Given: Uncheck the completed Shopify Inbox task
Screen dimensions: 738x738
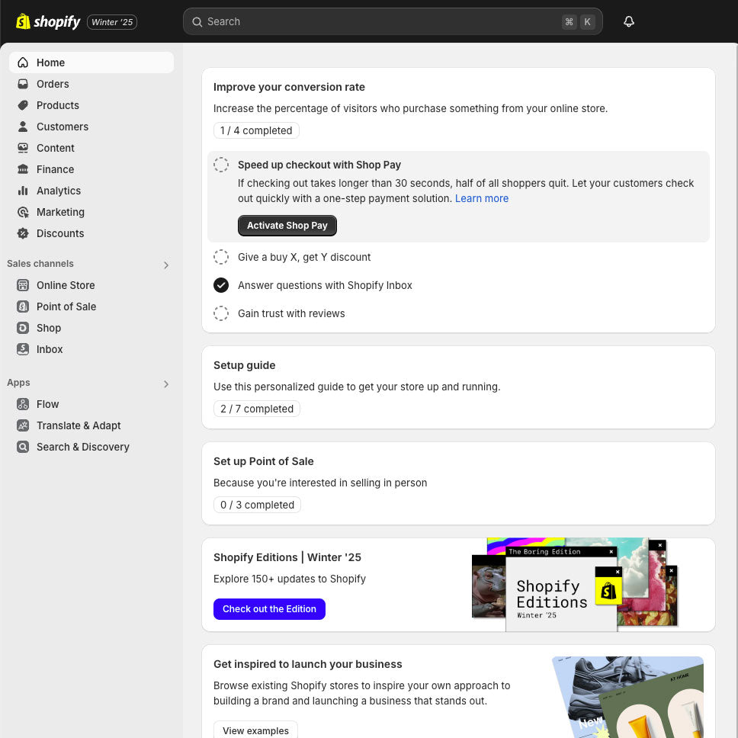Looking at the screenshot, I should [x=221, y=285].
